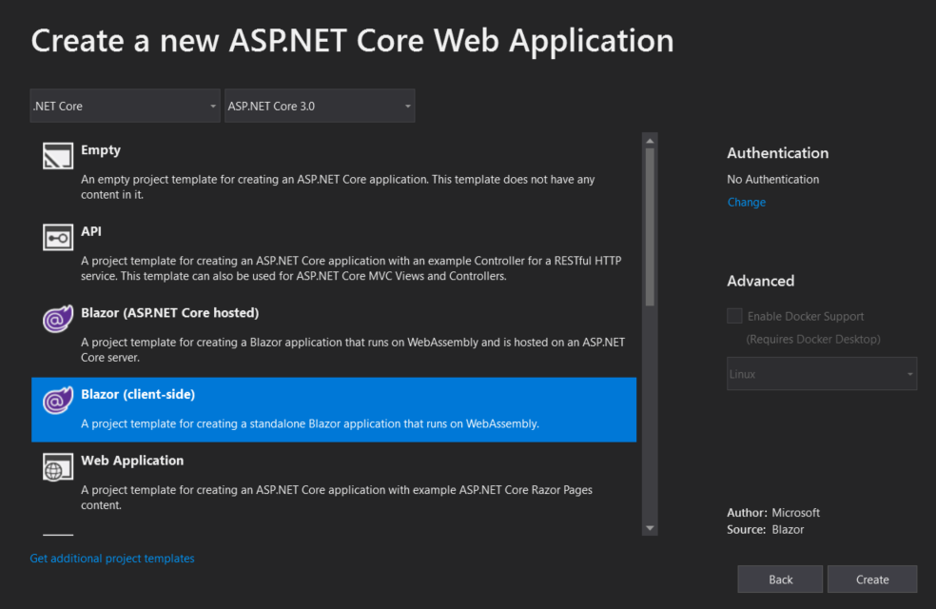The image size is (936, 609).
Task: Click the scroll up arrow of template list
Action: coord(650,141)
